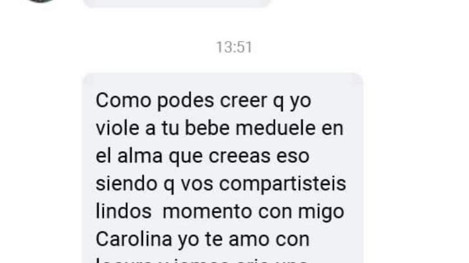
Task: Click the cut-off last line of the message
Action: (x=202, y=261)
